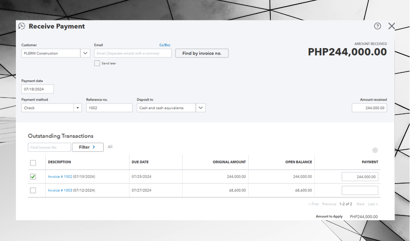Open Invoice # 1002 link
The width and height of the screenshot is (410, 241).
[60, 177]
